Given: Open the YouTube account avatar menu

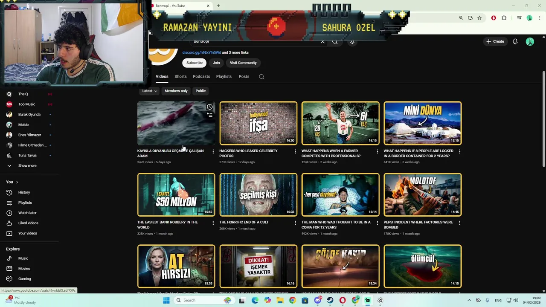Looking at the screenshot, I should 530,41.
